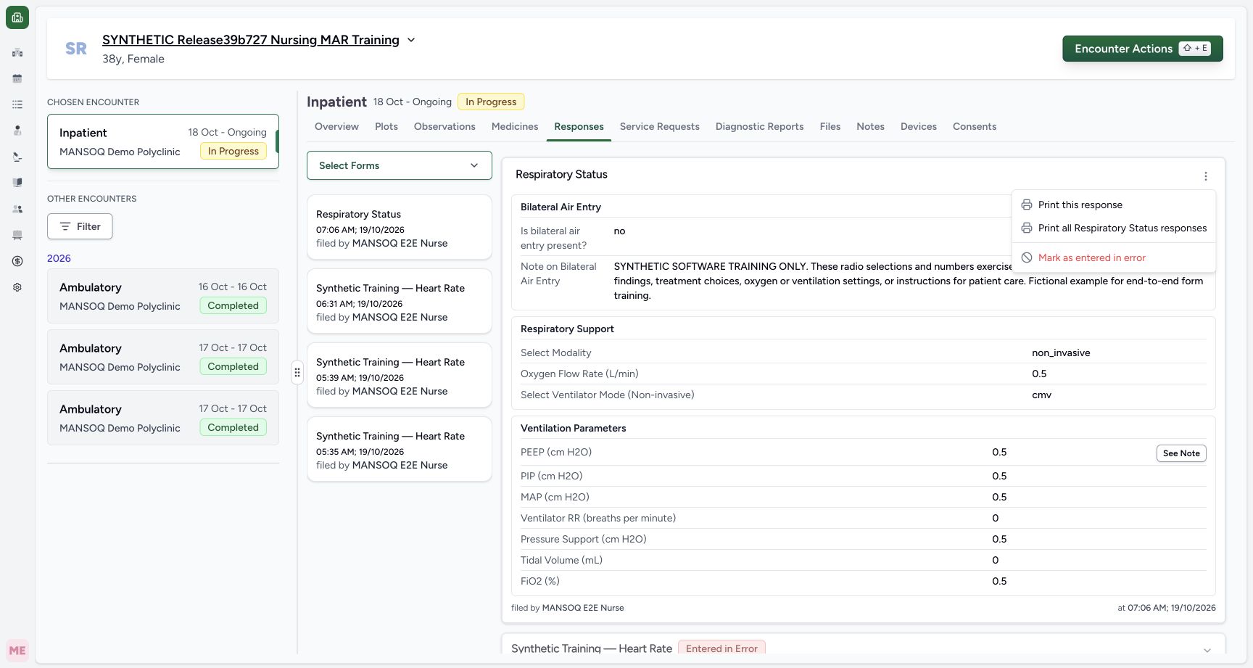
Task: Click the Filter encounters button
Action: [80, 226]
